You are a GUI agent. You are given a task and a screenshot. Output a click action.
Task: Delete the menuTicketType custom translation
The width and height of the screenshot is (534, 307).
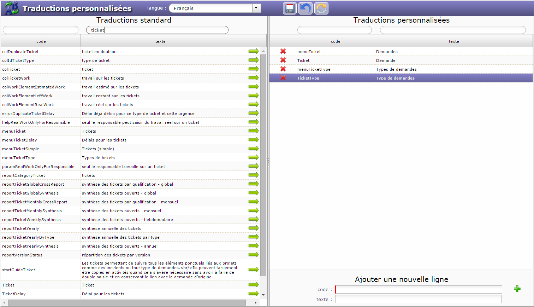pyautogui.click(x=283, y=69)
